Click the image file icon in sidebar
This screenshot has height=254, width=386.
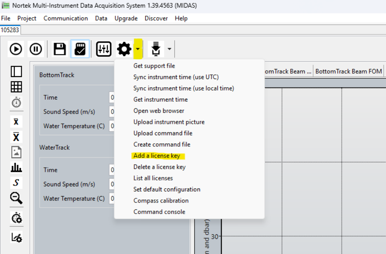point(16,152)
